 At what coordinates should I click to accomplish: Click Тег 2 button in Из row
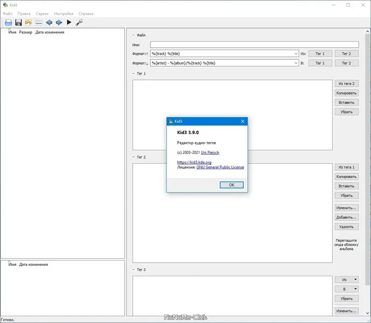point(346,54)
